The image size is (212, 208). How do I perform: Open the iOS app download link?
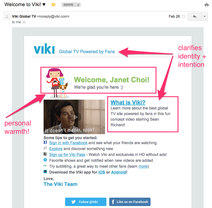(102, 172)
